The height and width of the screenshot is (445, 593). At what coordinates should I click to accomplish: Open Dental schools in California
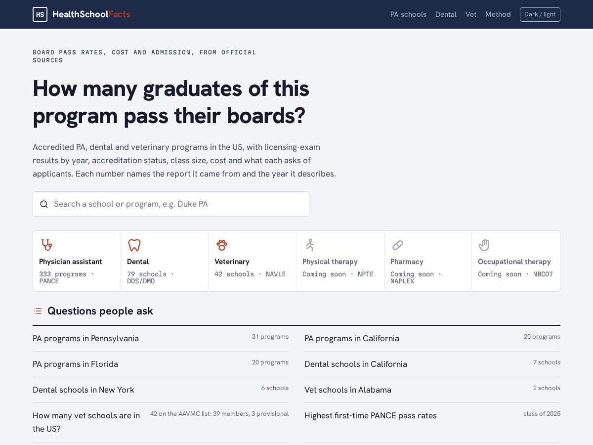click(x=356, y=364)
